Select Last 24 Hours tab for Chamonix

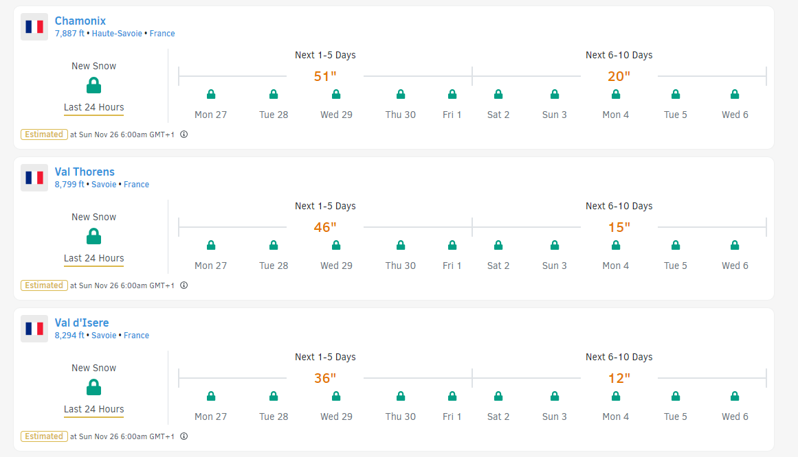94,108
